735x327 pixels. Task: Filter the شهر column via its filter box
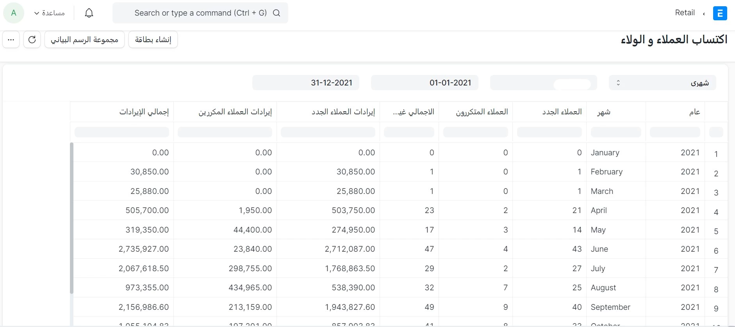click(616, 132)
